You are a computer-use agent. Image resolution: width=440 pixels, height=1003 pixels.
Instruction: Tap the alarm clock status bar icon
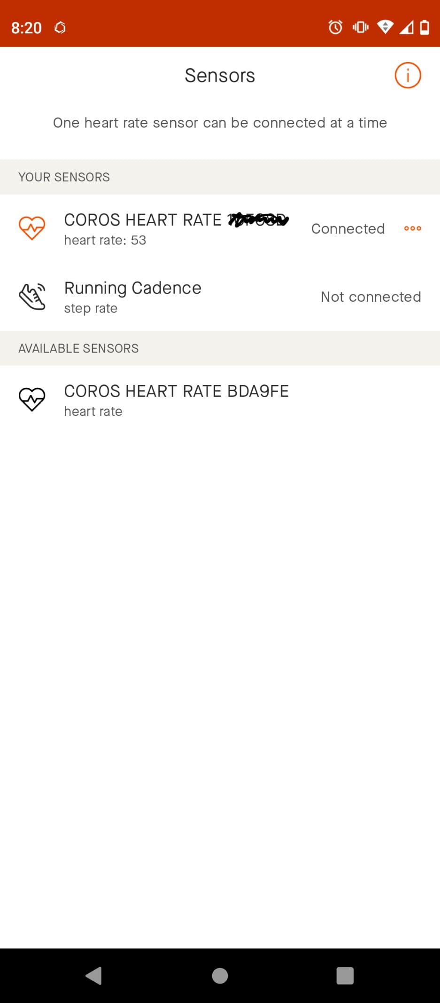click(x=335, y=28)
